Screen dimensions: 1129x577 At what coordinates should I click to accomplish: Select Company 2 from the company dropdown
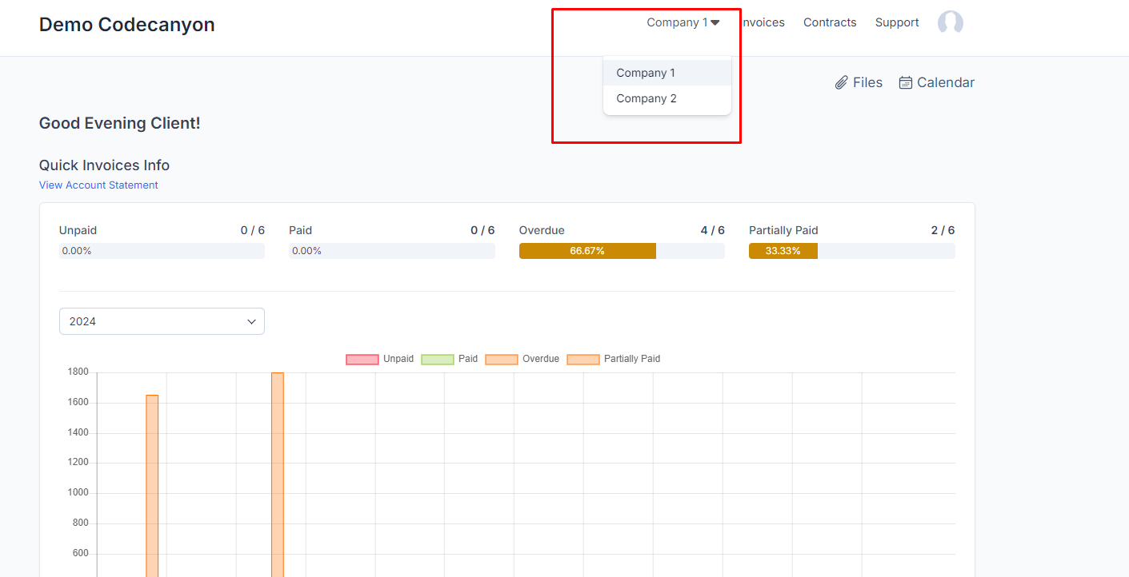pyautogui.click(x=646, y=97)
